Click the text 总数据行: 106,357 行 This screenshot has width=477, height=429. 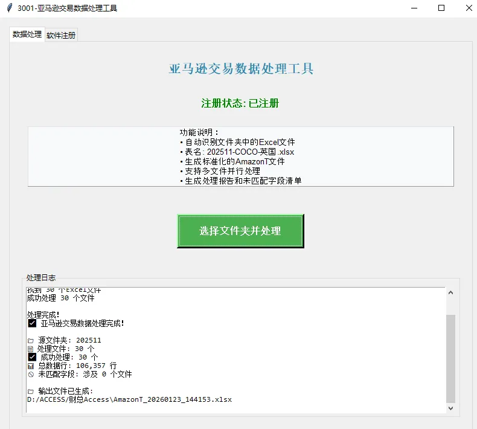point(77,366)
